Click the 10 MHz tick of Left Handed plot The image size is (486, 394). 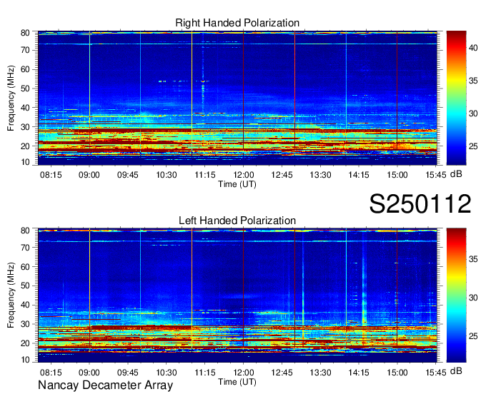pos(25,360)
